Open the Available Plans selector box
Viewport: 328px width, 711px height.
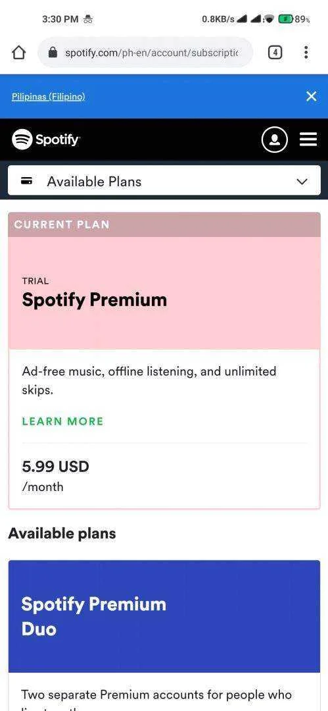164,180
